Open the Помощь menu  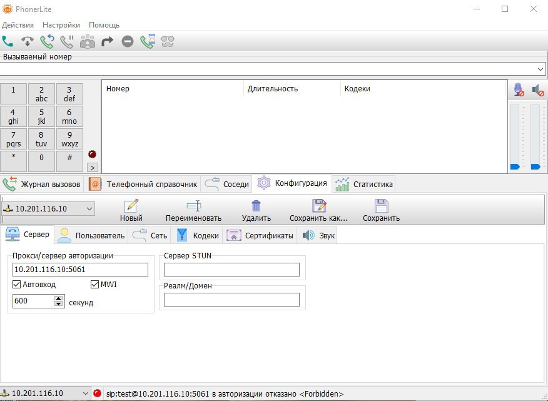coord(104,25)
